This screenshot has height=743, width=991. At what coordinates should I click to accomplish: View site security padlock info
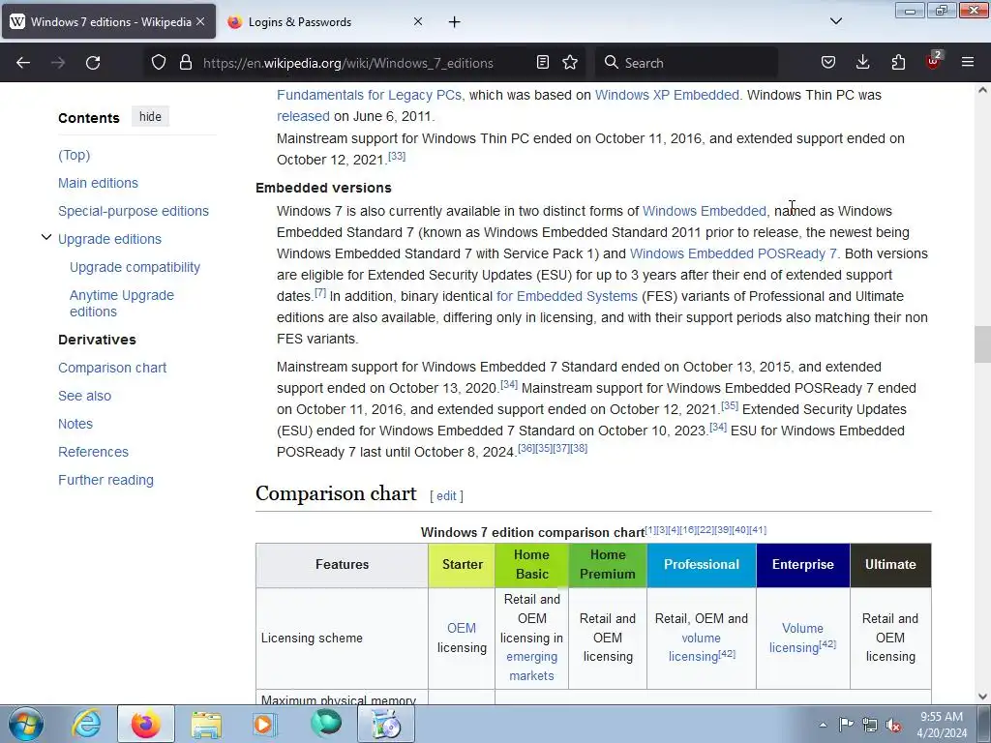click(185, 63)
